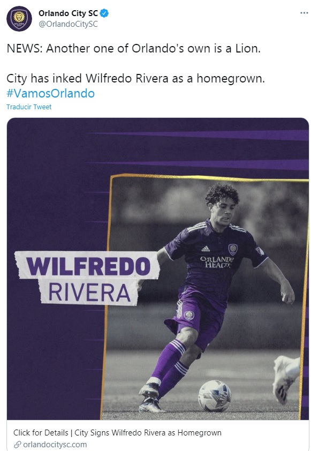Click the verified badge next to Orlando City SC
The width and height of the screenshot is (311, 451).
104,13
